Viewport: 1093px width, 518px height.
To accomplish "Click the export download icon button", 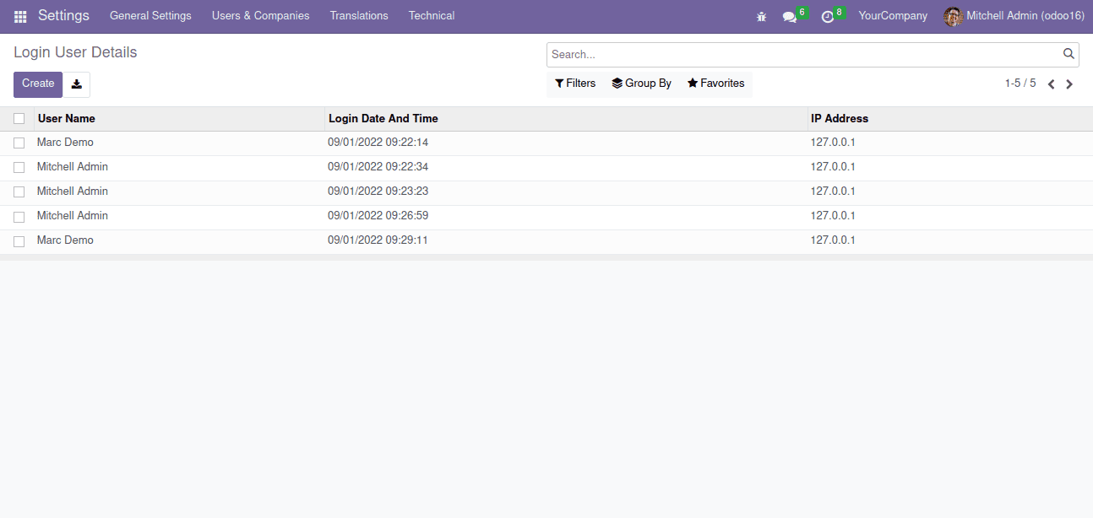I will pyautogui.click(x=77, y=84).
